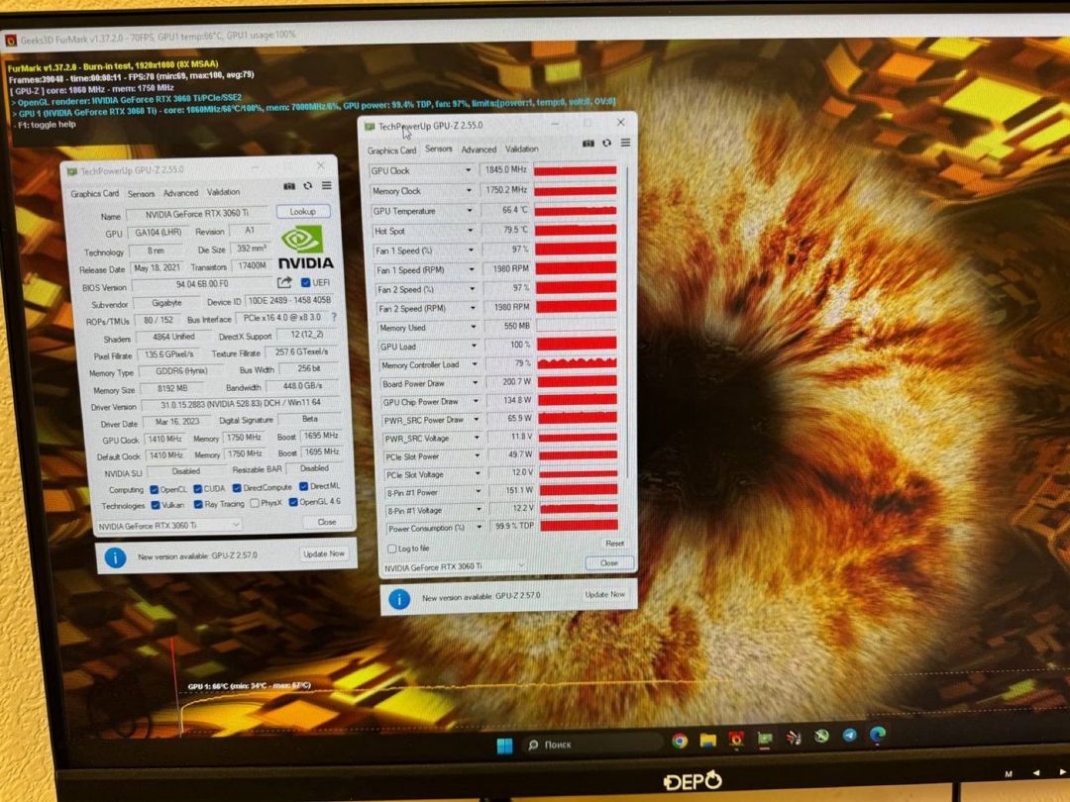Click the Sensors window vertical scrollbar
The image size is (1070, 802).
point(627,321)
